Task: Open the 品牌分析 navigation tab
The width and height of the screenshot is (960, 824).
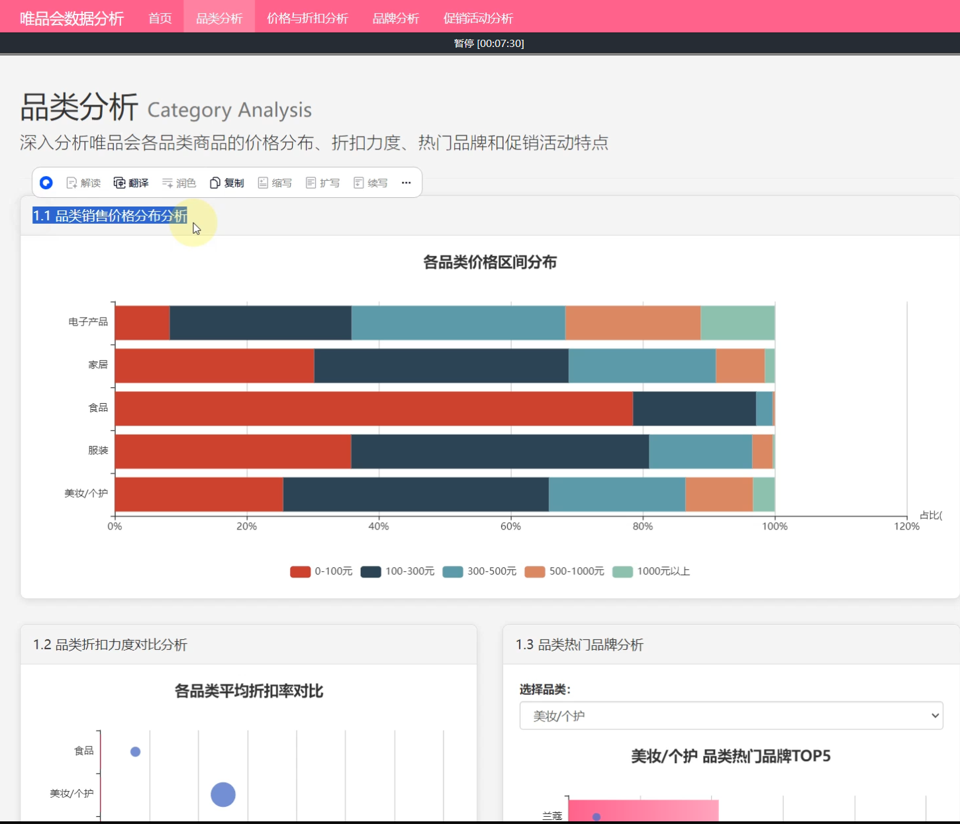Action: [x=396, y=19]
